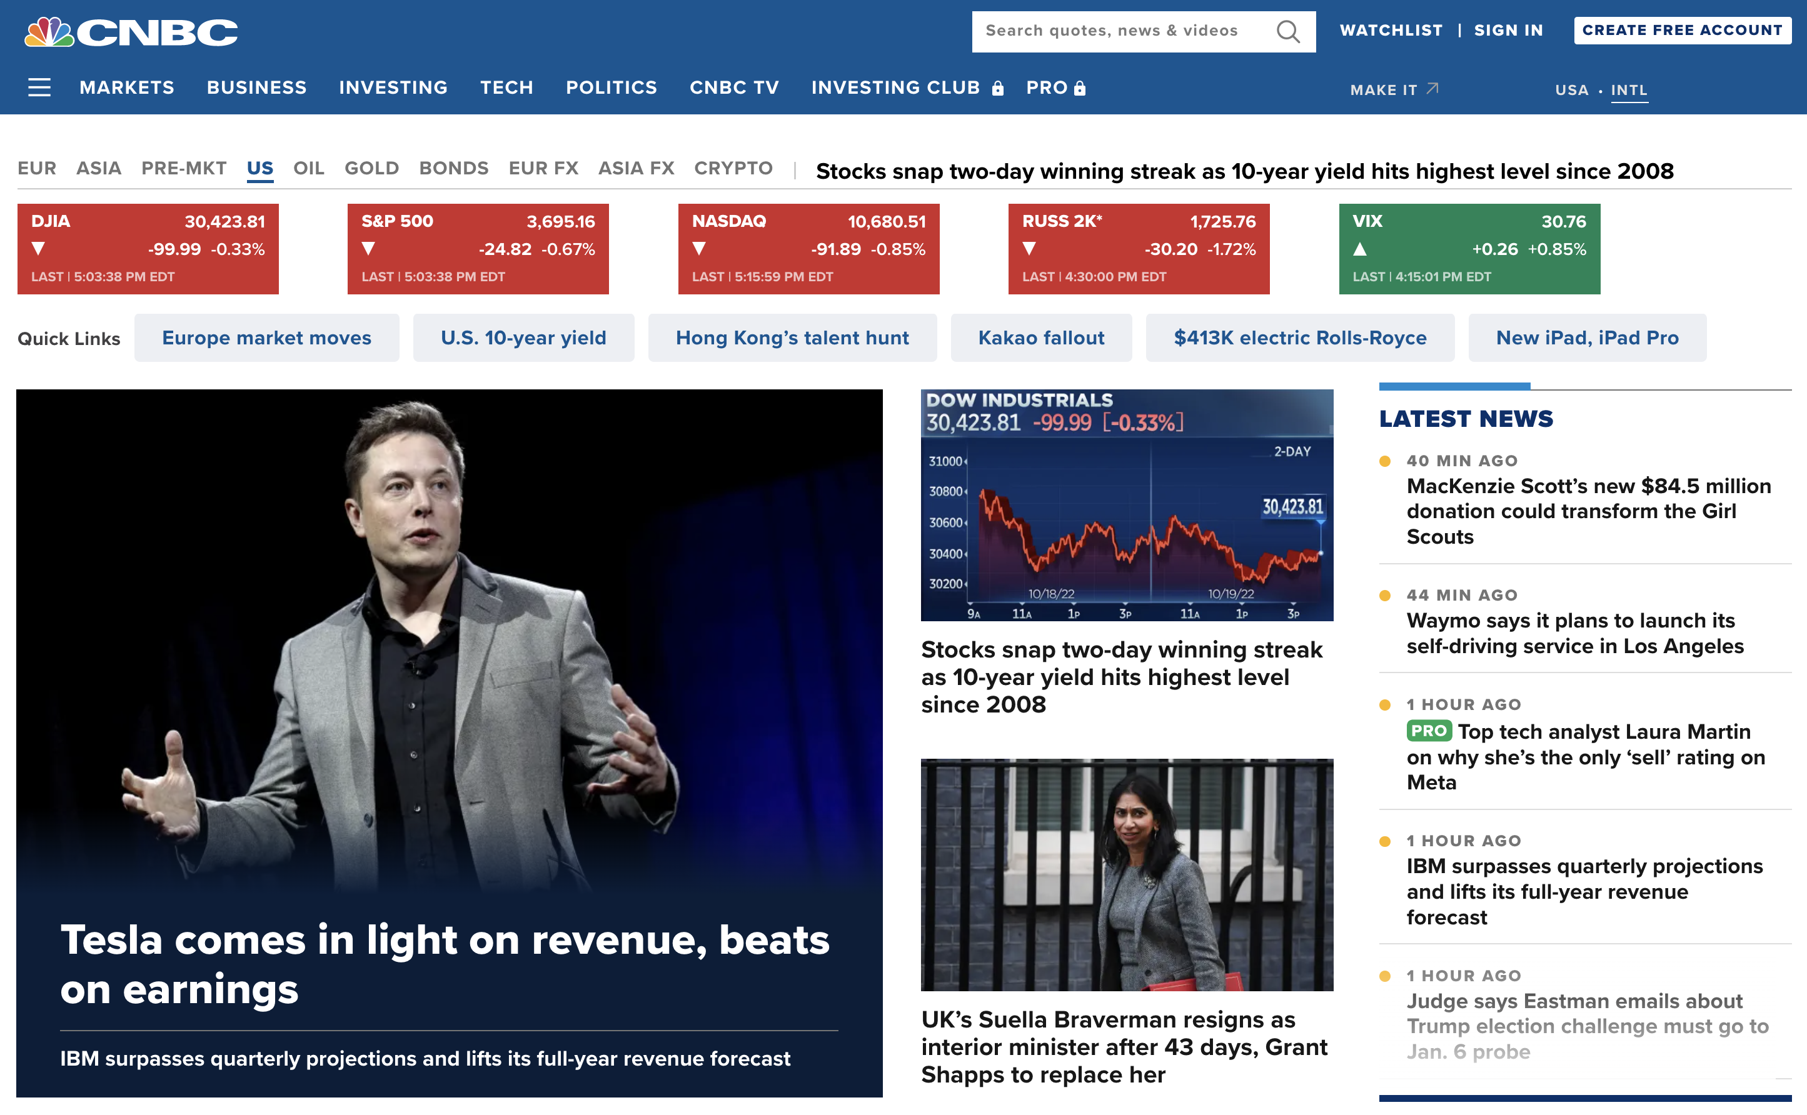The height and width of the screenshot is (1115, 1807).
Task: Open Stocks snap two-day winning streak article
Action: (1122, 677)
